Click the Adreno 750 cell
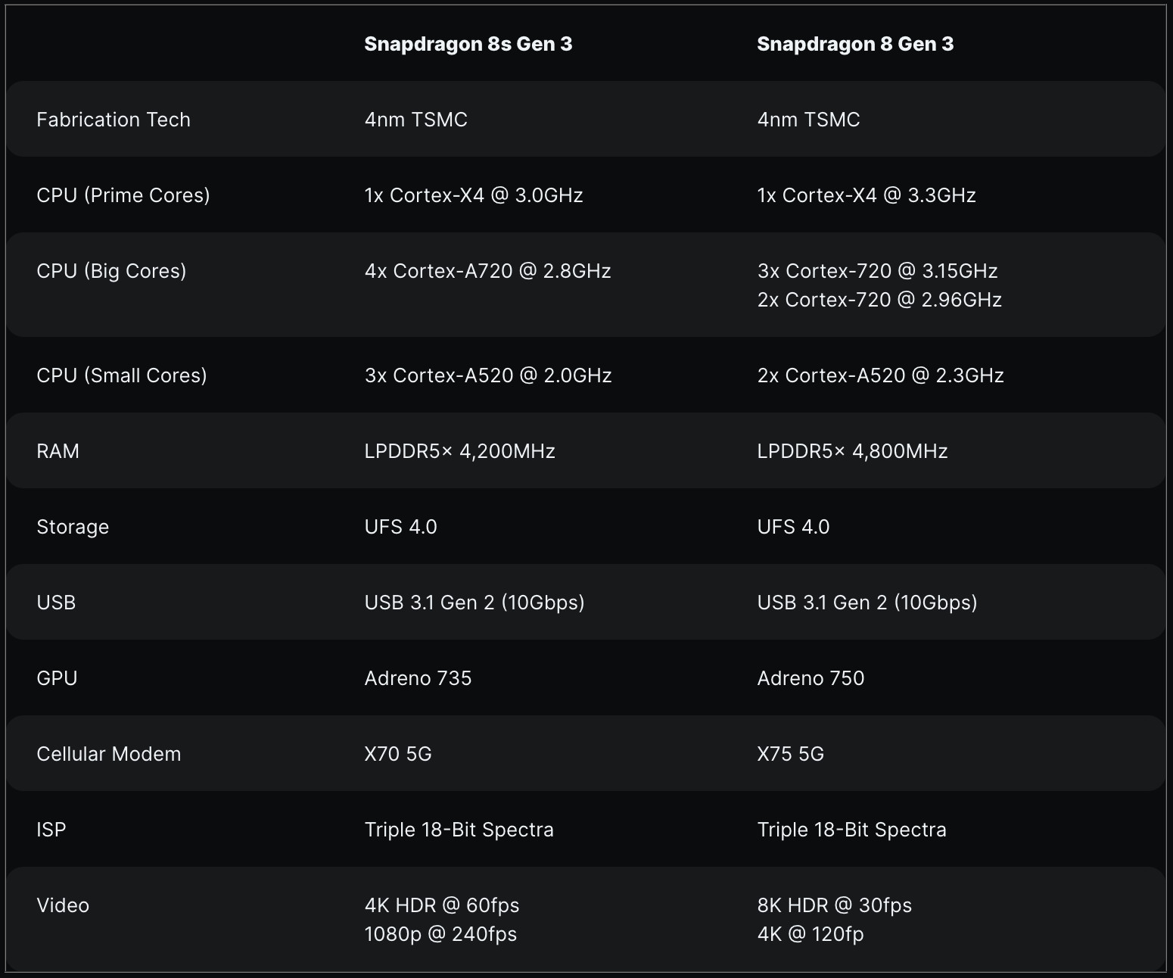Image resolution: width=1173 pixels, height=978 pixels. (x=811, y=678)
